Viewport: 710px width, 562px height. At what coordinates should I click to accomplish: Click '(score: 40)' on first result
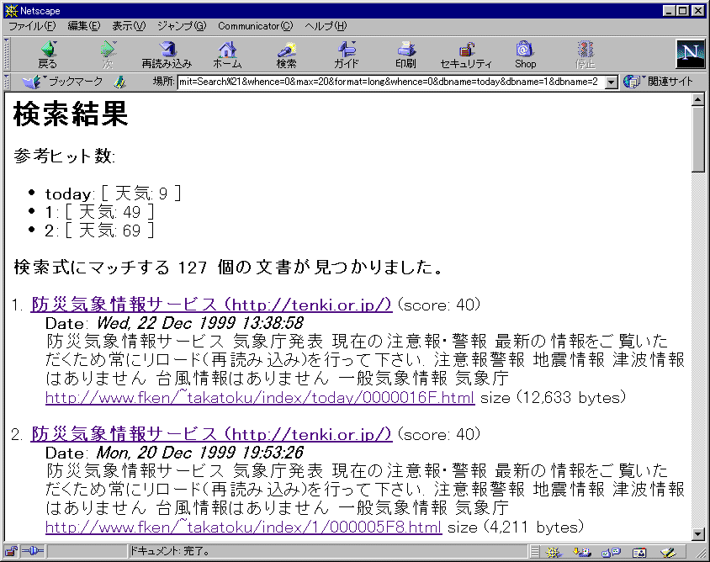[x=439, y=305]
